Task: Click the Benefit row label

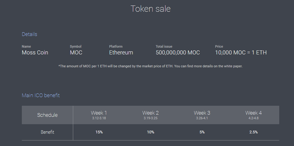Action: pyautogui.click(x=47, y=132)
